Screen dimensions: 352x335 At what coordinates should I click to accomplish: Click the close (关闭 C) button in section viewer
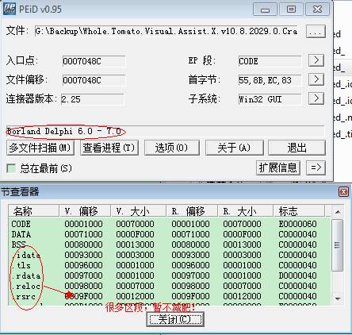174,319
